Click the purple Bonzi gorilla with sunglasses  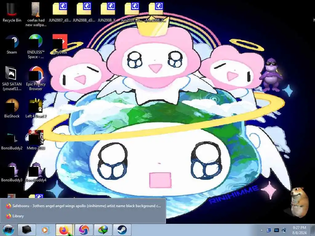[271, 75]
